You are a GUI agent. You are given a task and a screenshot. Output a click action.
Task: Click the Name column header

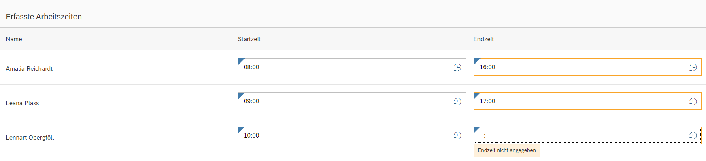14,39
